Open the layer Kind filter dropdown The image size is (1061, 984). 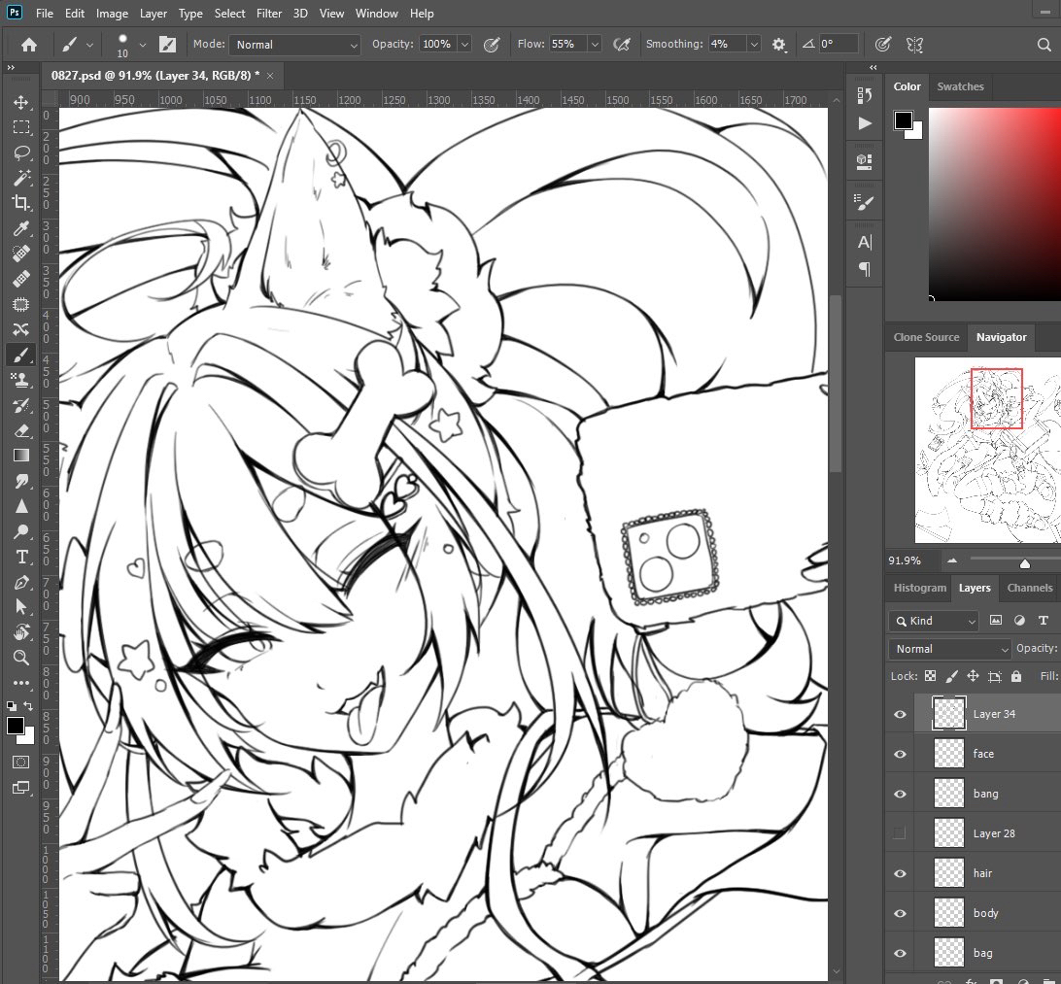coord(934,621)
